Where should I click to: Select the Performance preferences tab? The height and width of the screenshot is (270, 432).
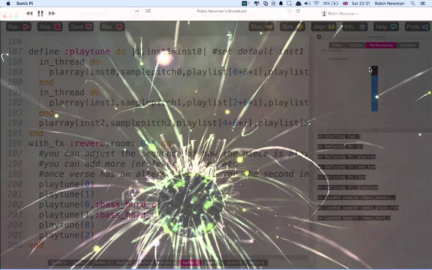coord(381,45)
